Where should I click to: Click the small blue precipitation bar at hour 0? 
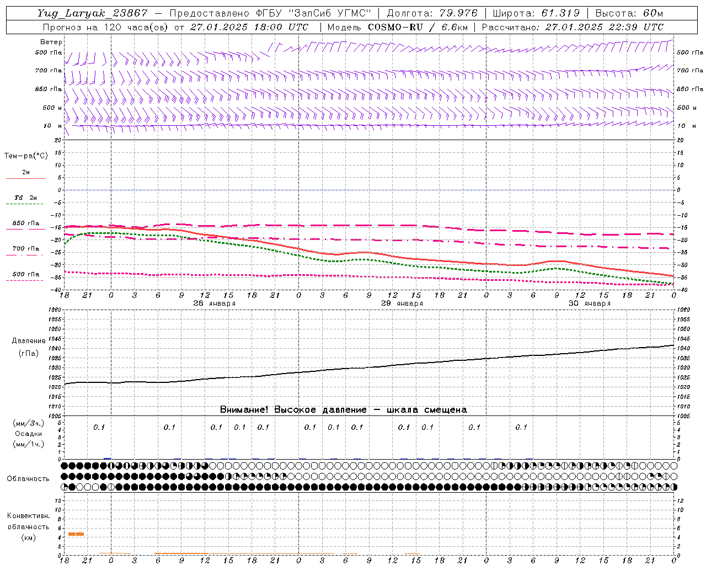pos(108,459)
